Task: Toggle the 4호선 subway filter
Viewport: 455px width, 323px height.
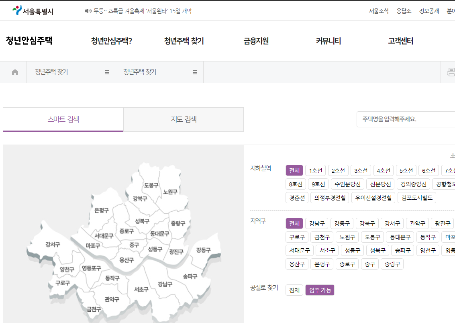Action: [x=384, y=170]
